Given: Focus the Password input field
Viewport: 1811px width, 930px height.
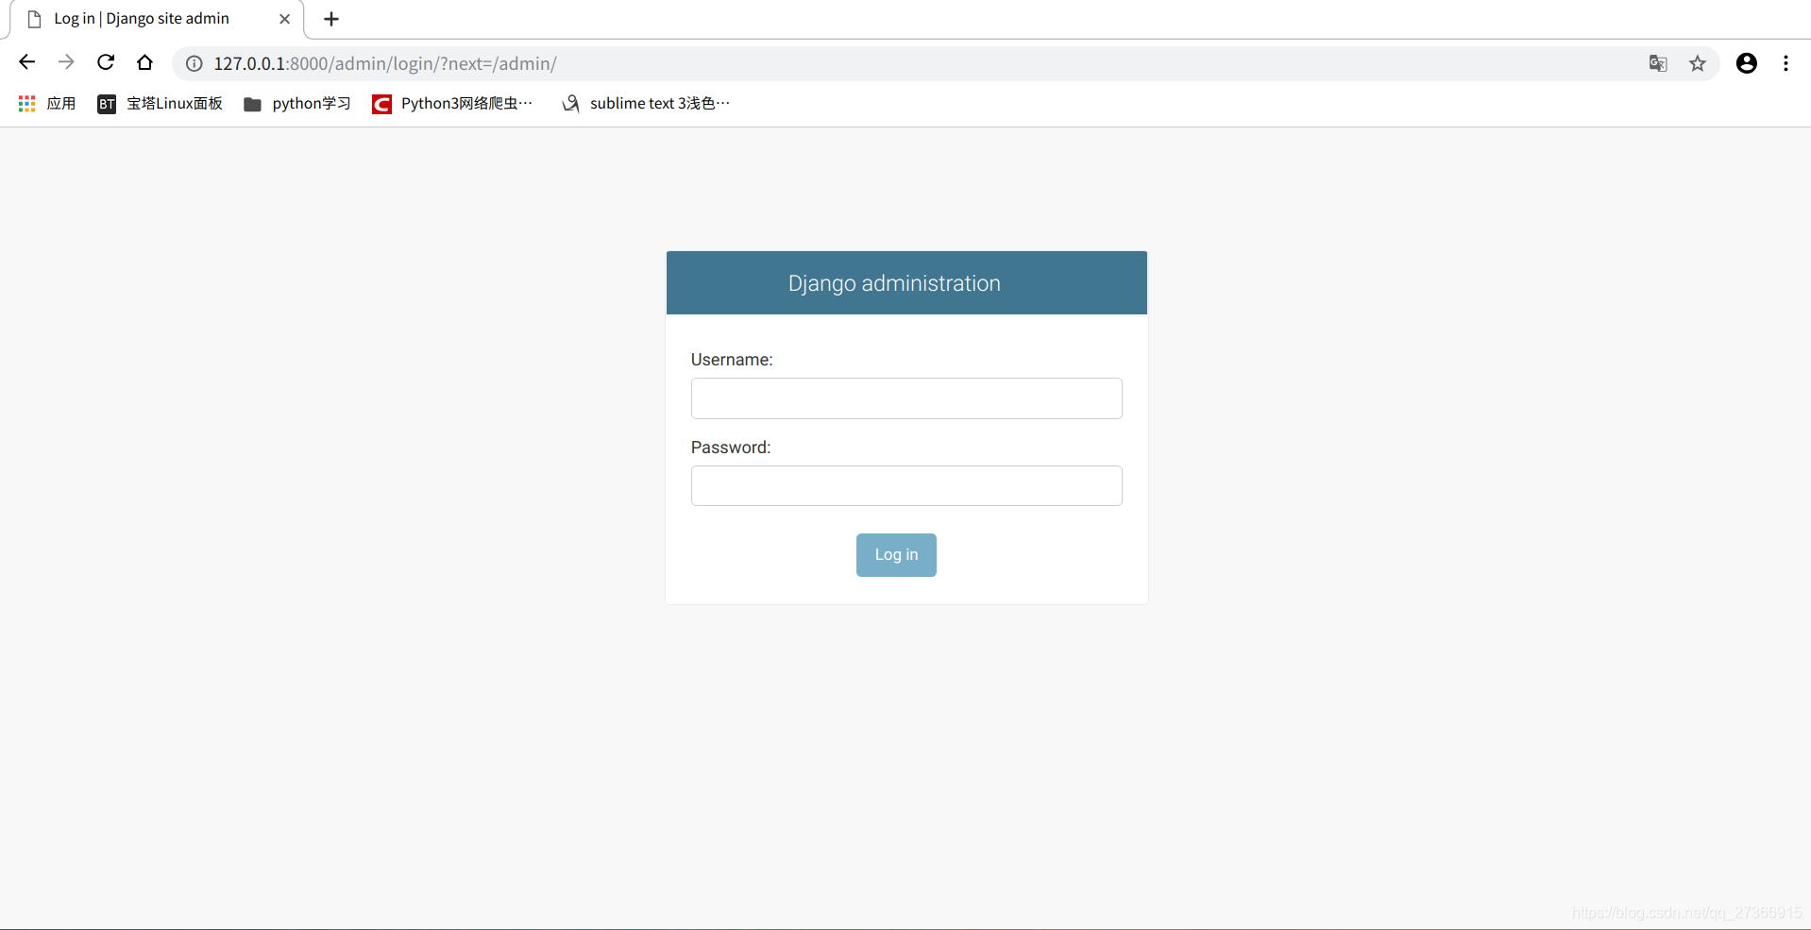Looking at the screenshot, I should pyautogui.click(x=906, y=486).
